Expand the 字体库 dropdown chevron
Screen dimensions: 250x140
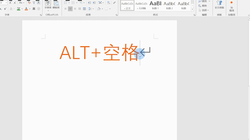(48, 10)
